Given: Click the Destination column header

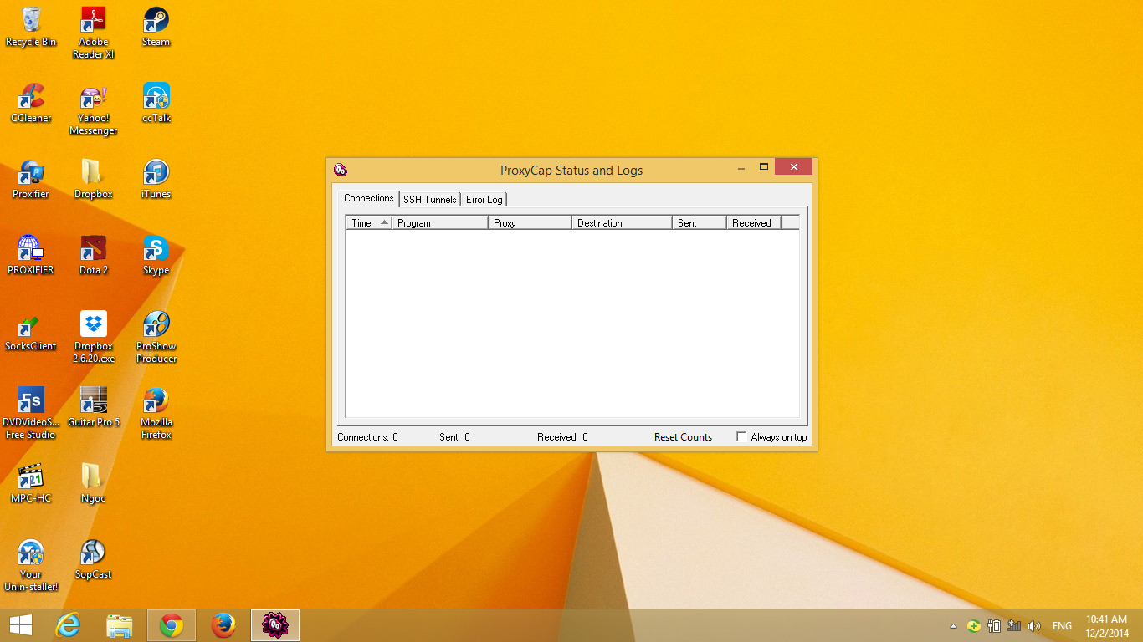Looking at the screenshot, I should coord(621,223).
